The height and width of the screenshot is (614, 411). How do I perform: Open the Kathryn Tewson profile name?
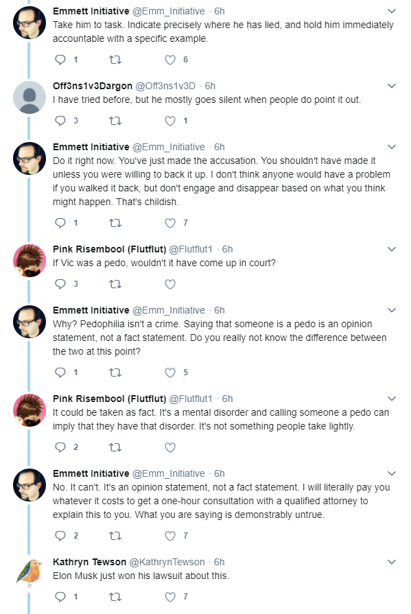point(89,562)
